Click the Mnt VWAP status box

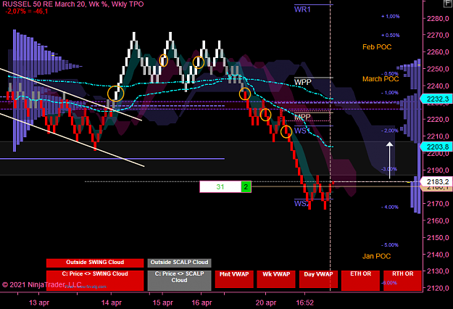[234, 279]
